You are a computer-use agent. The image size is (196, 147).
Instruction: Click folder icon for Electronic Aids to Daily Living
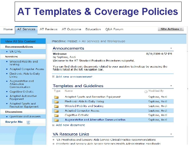[56, 102]
